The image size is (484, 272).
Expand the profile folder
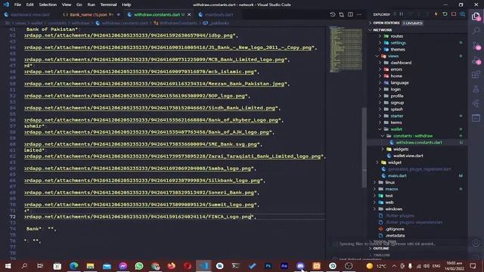tap(396, 96)
